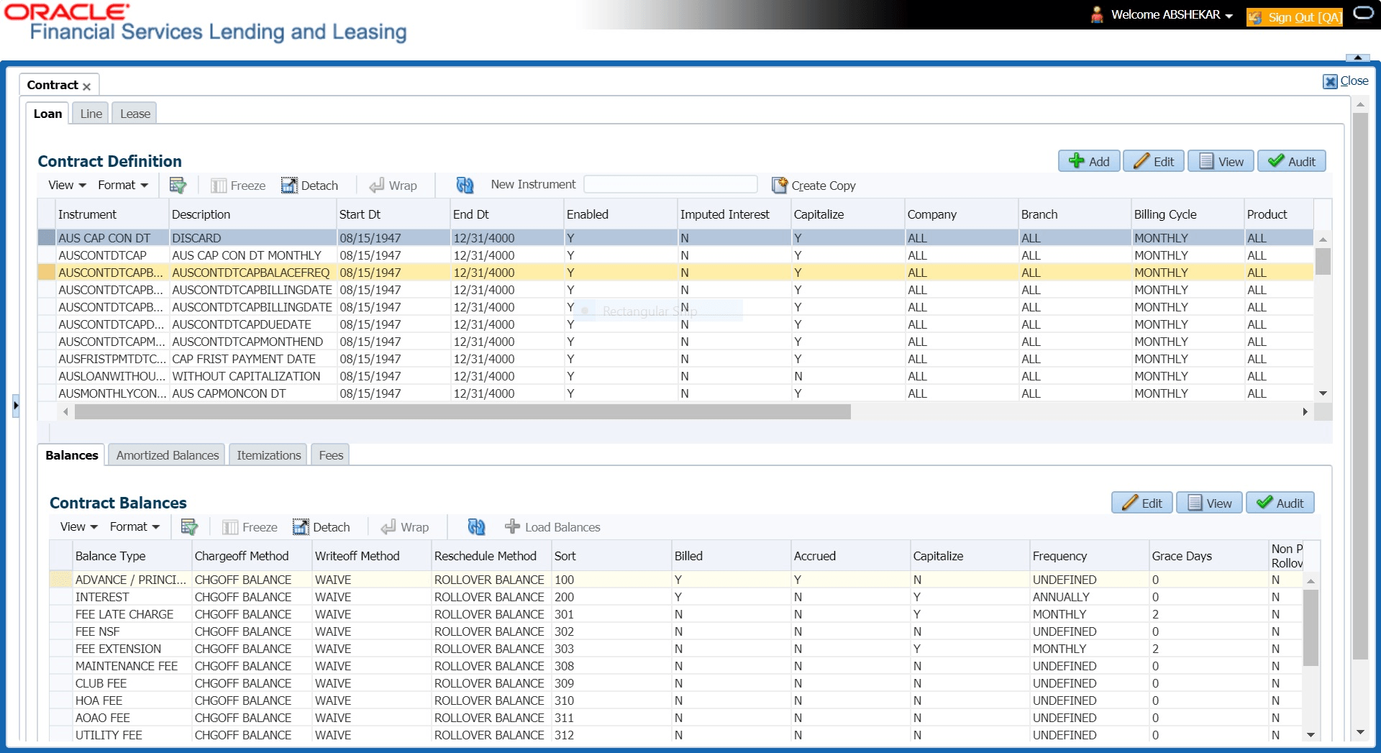
Task: Detach the Contract Definition table
Action: click(x=309, y=186)
